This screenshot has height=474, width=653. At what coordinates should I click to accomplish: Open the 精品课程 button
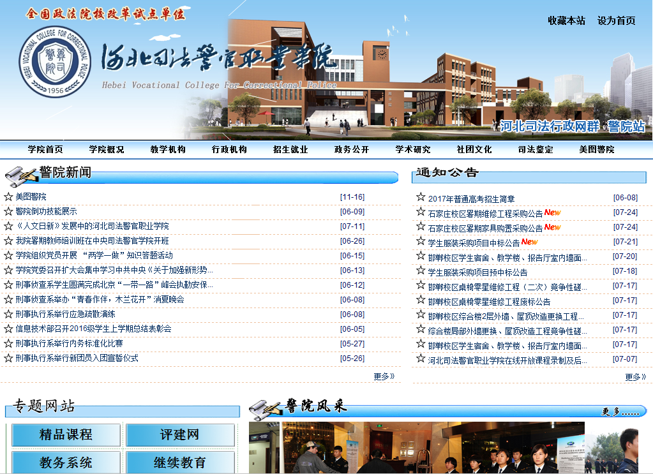66,435
